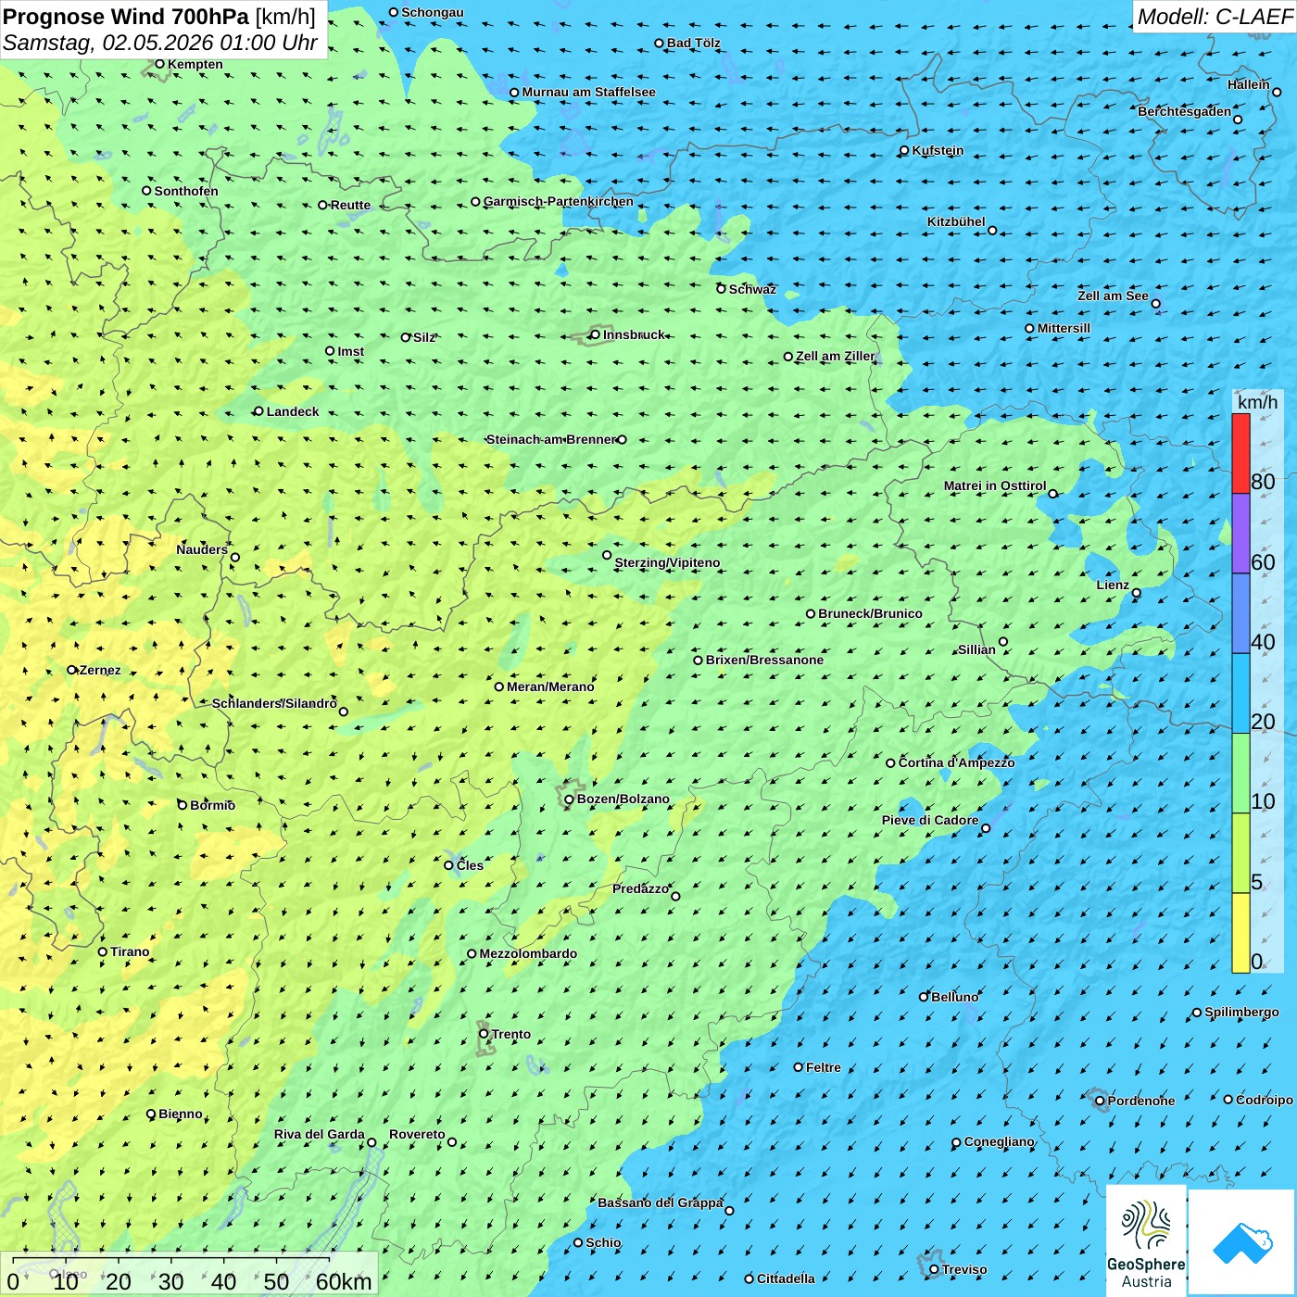The image size is (1297, 1297).
Task: Click the Kufstein city label
Action: coord(938,150)
